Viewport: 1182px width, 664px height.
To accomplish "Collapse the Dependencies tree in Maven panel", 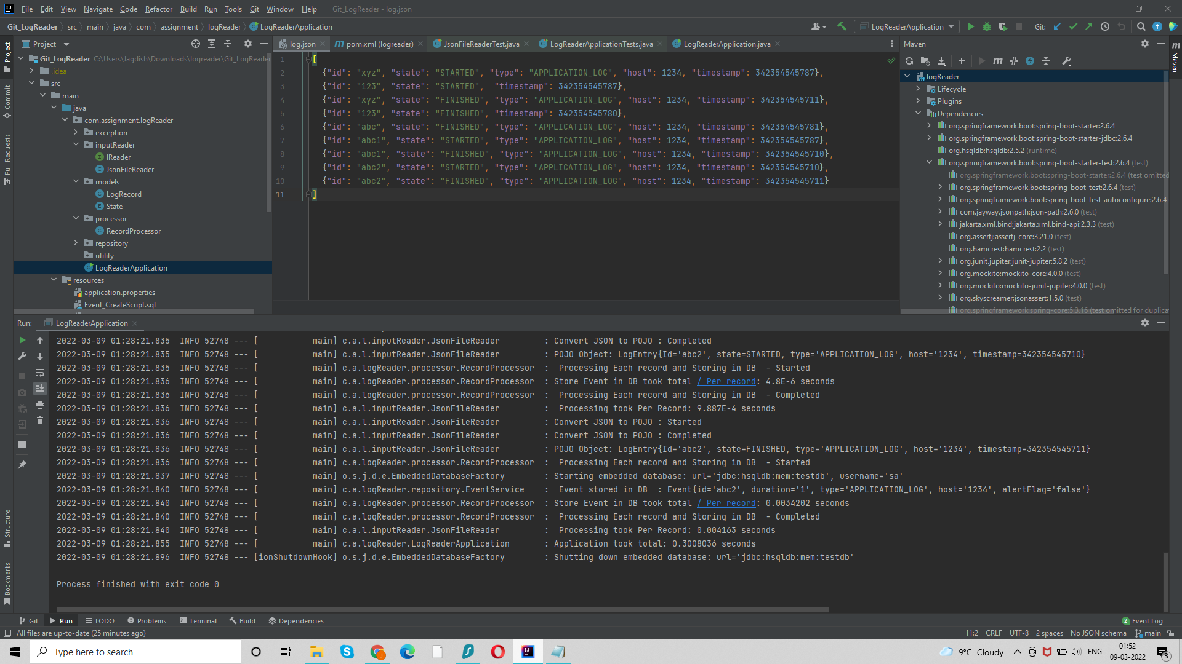I will click(919, 113).
